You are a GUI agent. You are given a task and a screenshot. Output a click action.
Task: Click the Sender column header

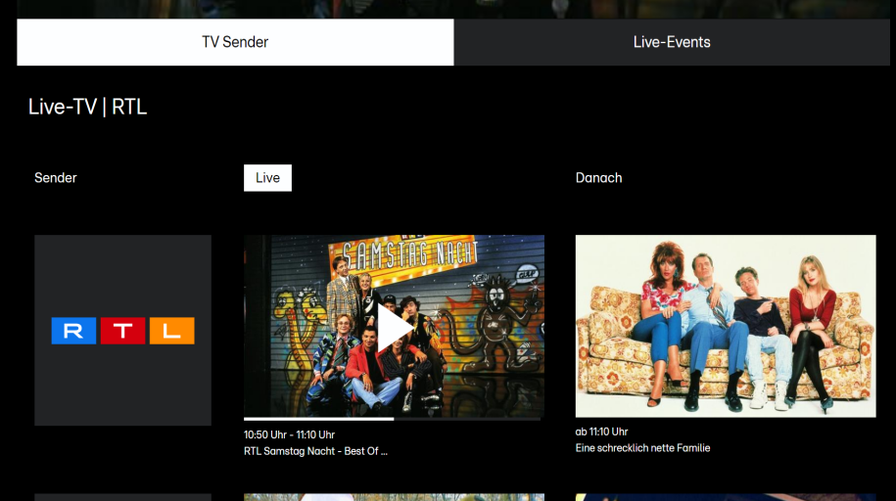coord(56,178)
